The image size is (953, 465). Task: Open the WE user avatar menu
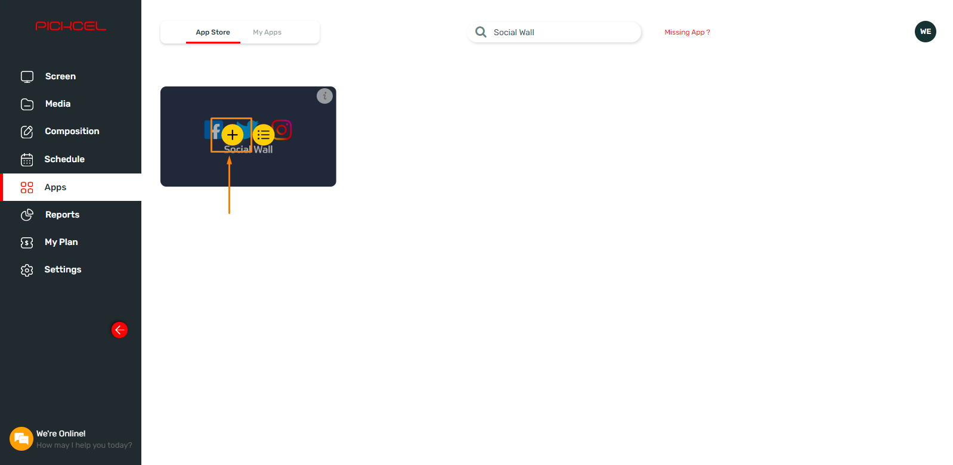coord(926,32)
